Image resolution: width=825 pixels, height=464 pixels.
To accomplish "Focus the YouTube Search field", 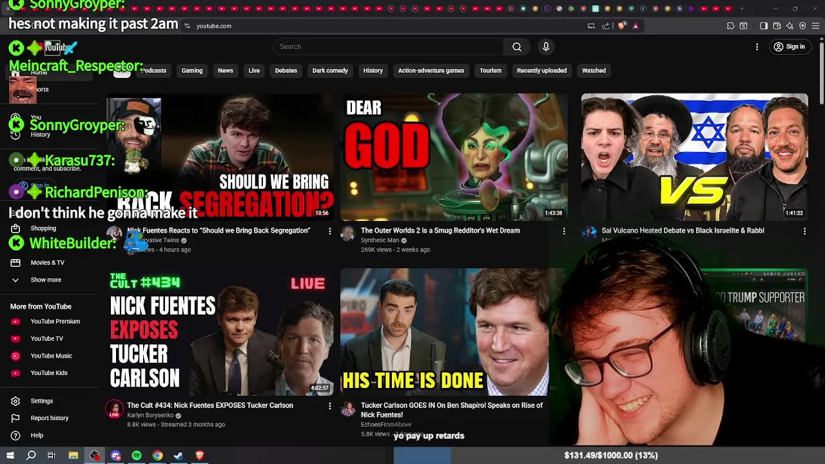I will (x=388, y=46).
